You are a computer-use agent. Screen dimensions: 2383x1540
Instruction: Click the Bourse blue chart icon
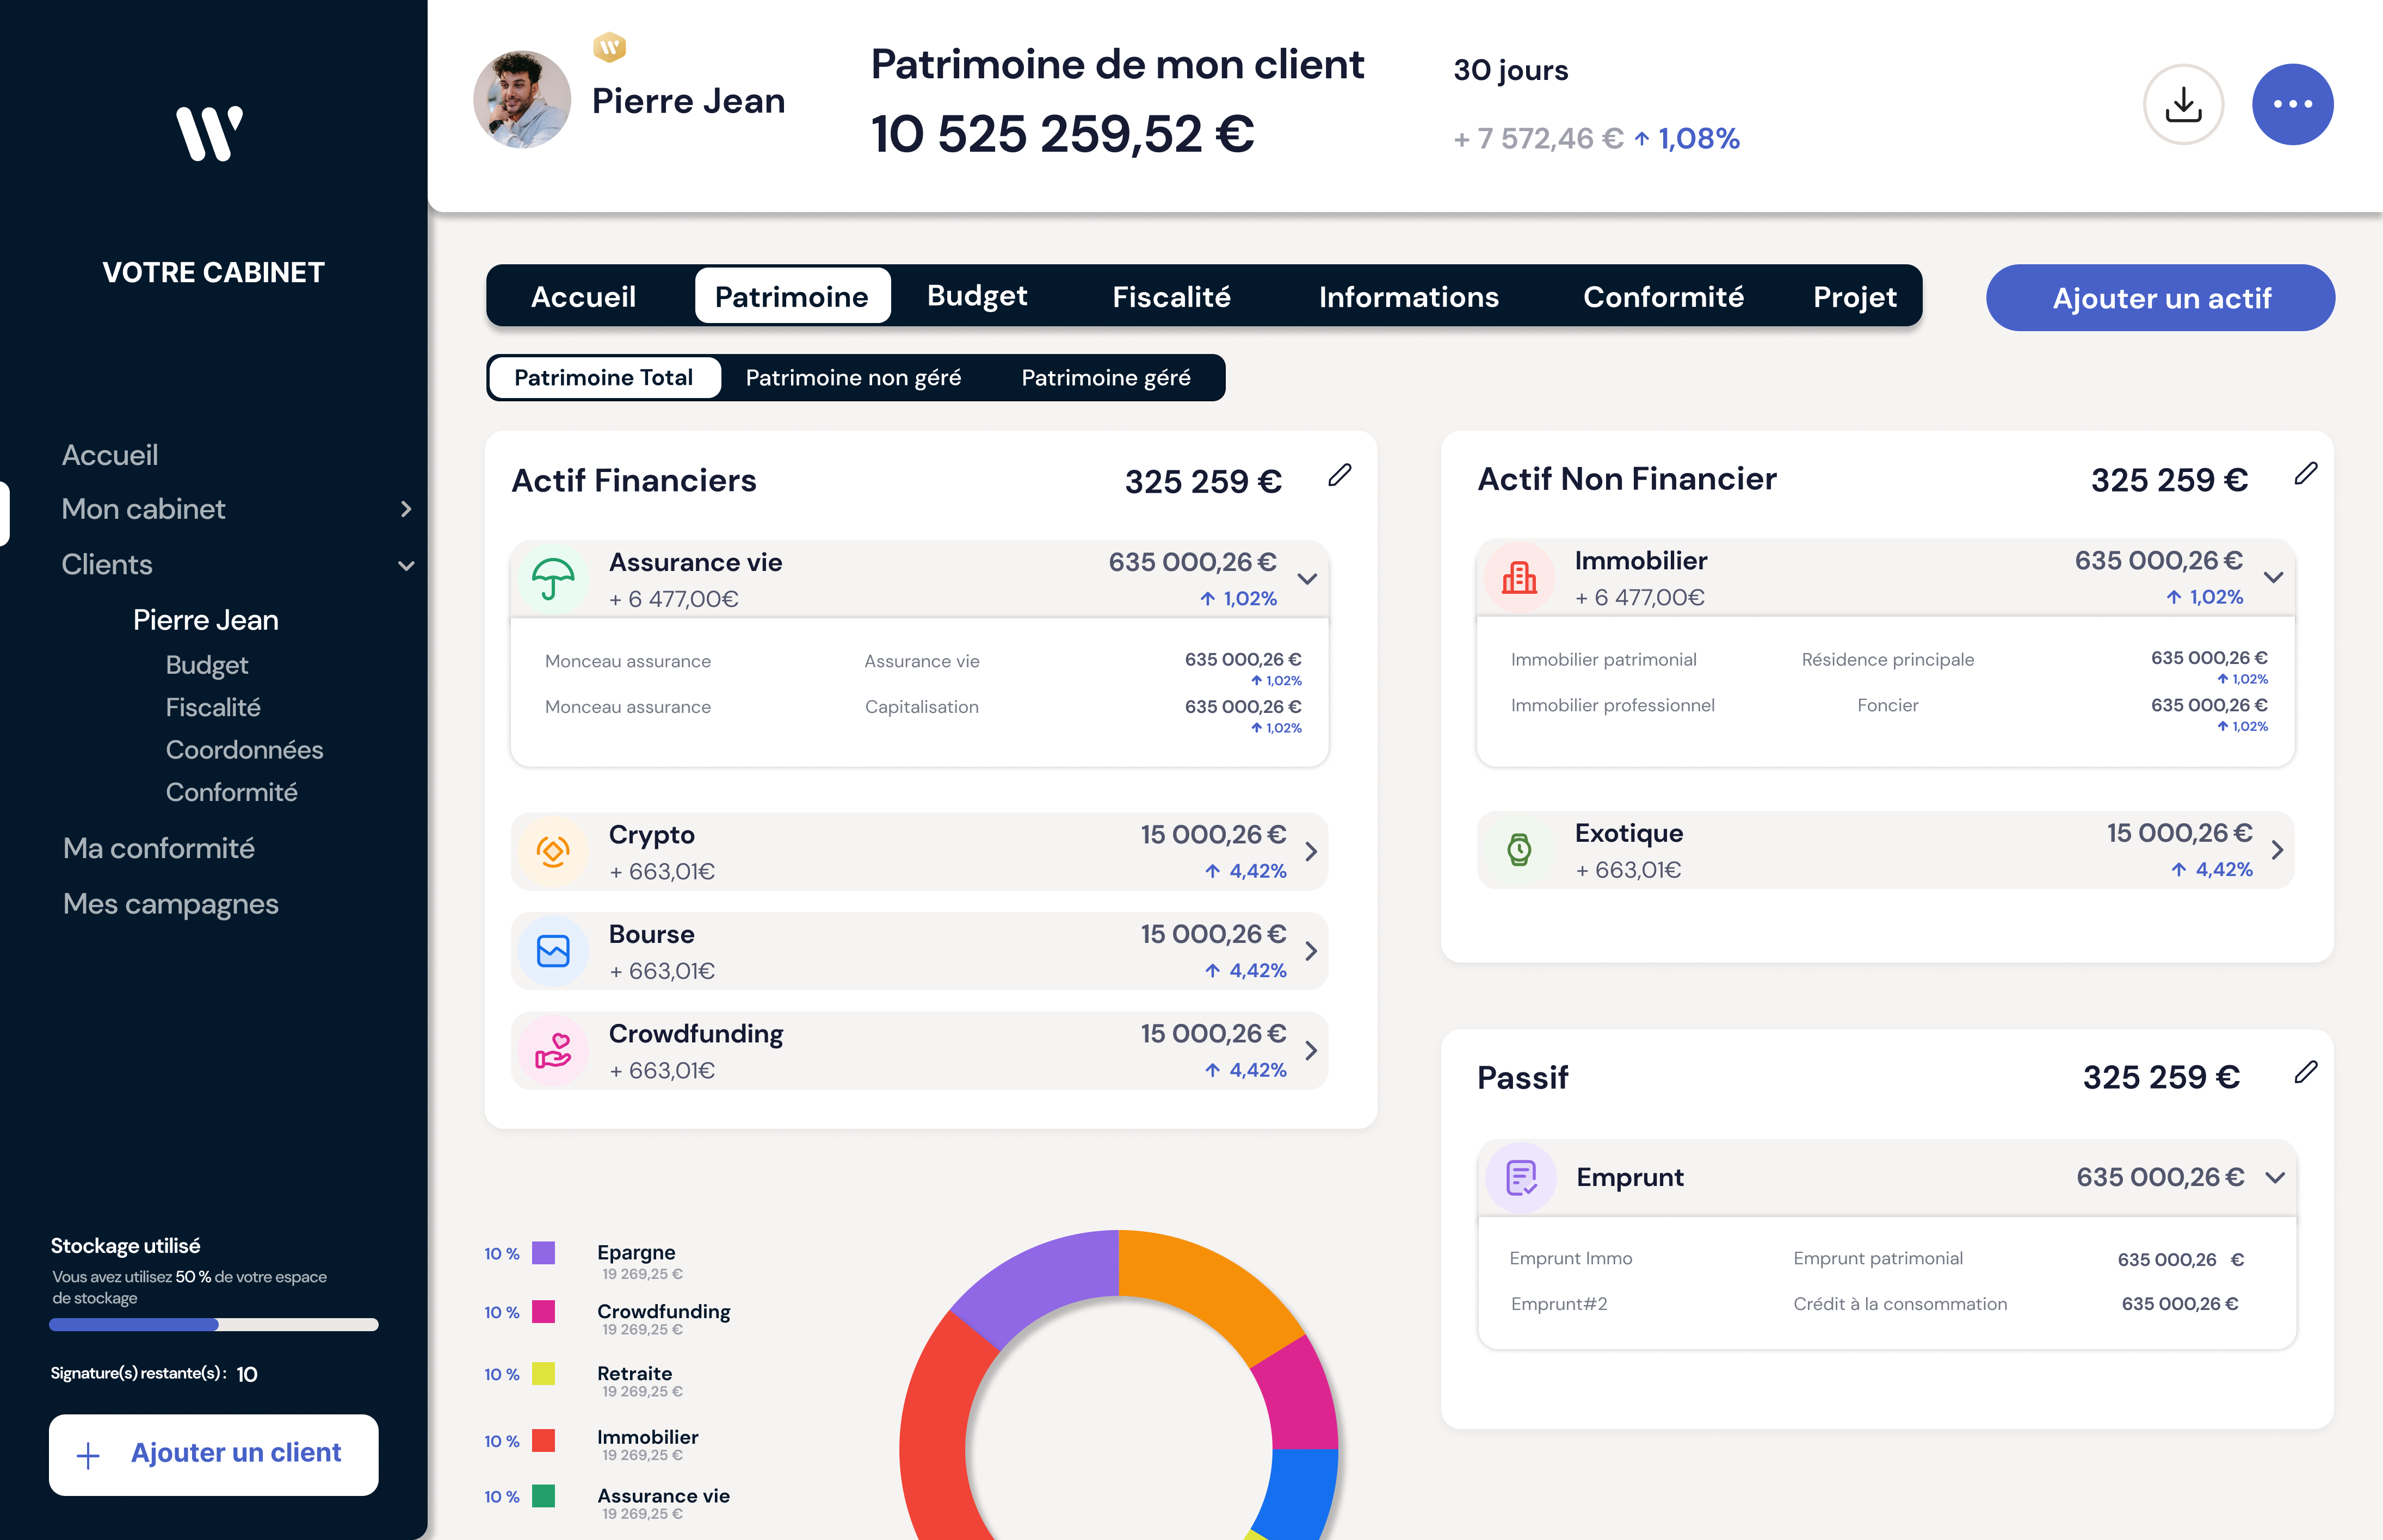point(553,951)
